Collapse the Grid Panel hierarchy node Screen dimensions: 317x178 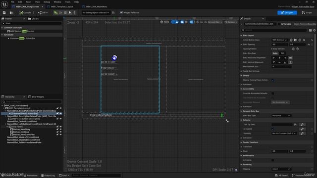7,127
